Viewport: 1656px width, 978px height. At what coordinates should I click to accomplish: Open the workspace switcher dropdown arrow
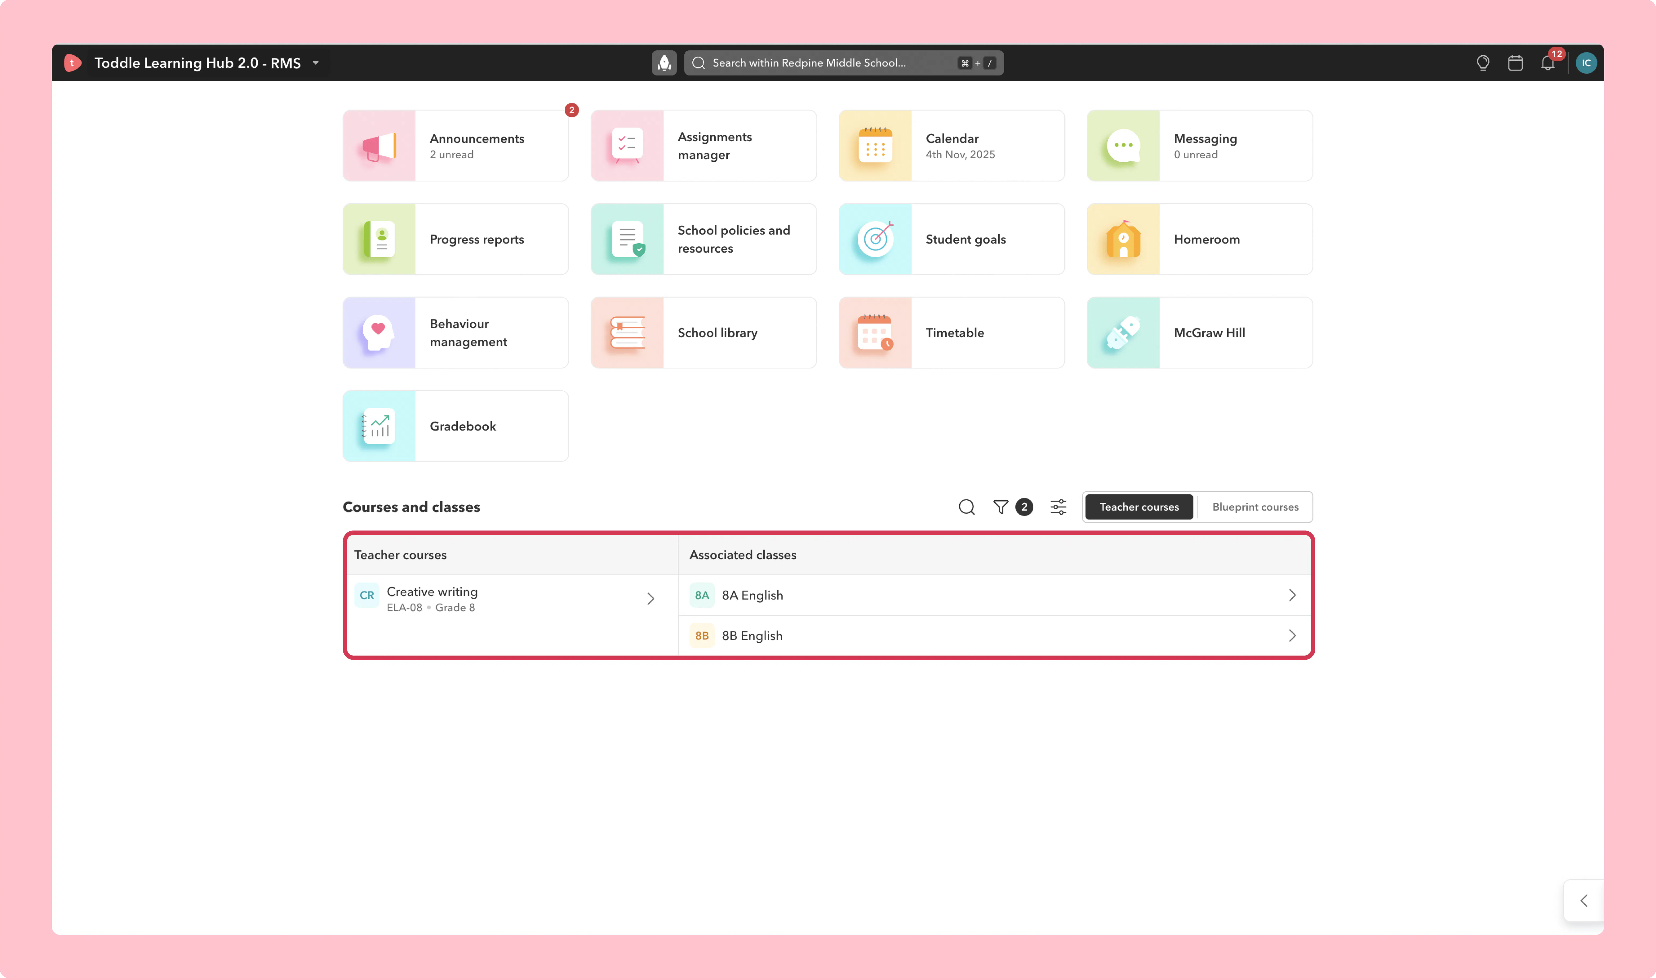316,63
